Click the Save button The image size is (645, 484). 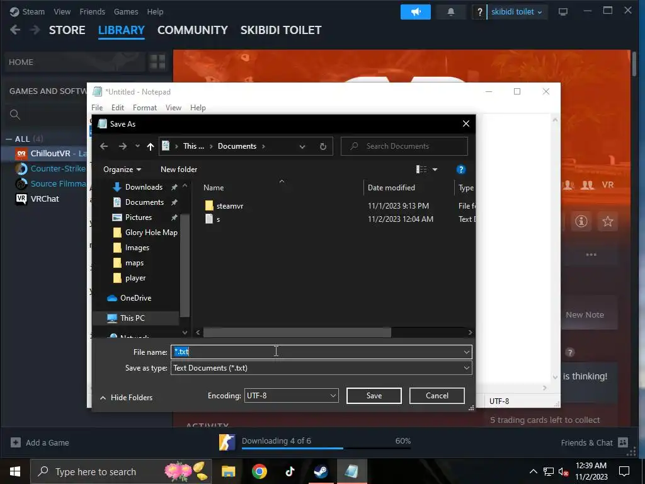(374, 396)
